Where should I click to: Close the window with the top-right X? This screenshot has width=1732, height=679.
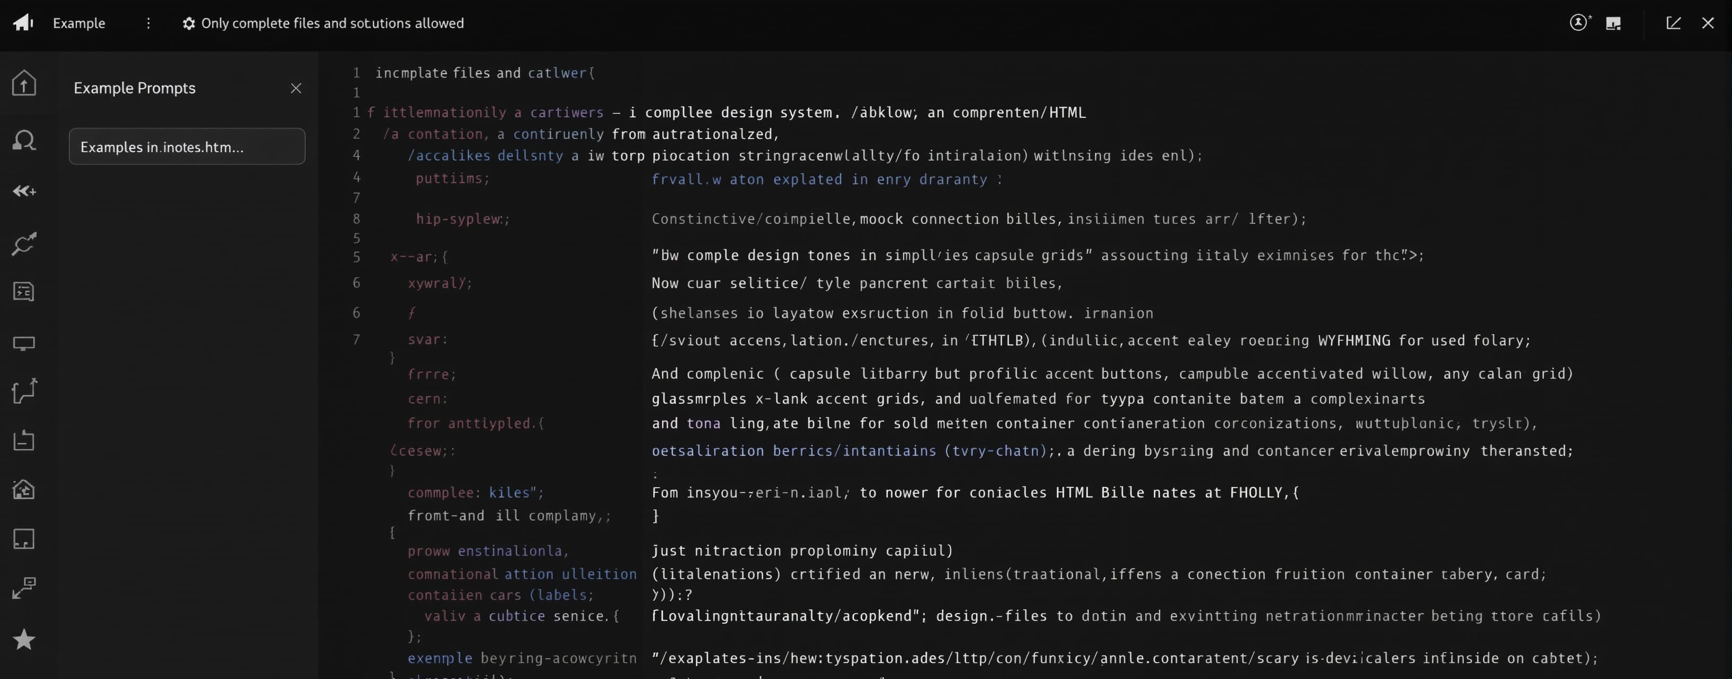pos(1708,23)
